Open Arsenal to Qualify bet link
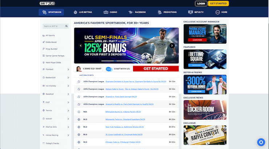The width and height of the screenshot is (269, 149). [129, 104]
